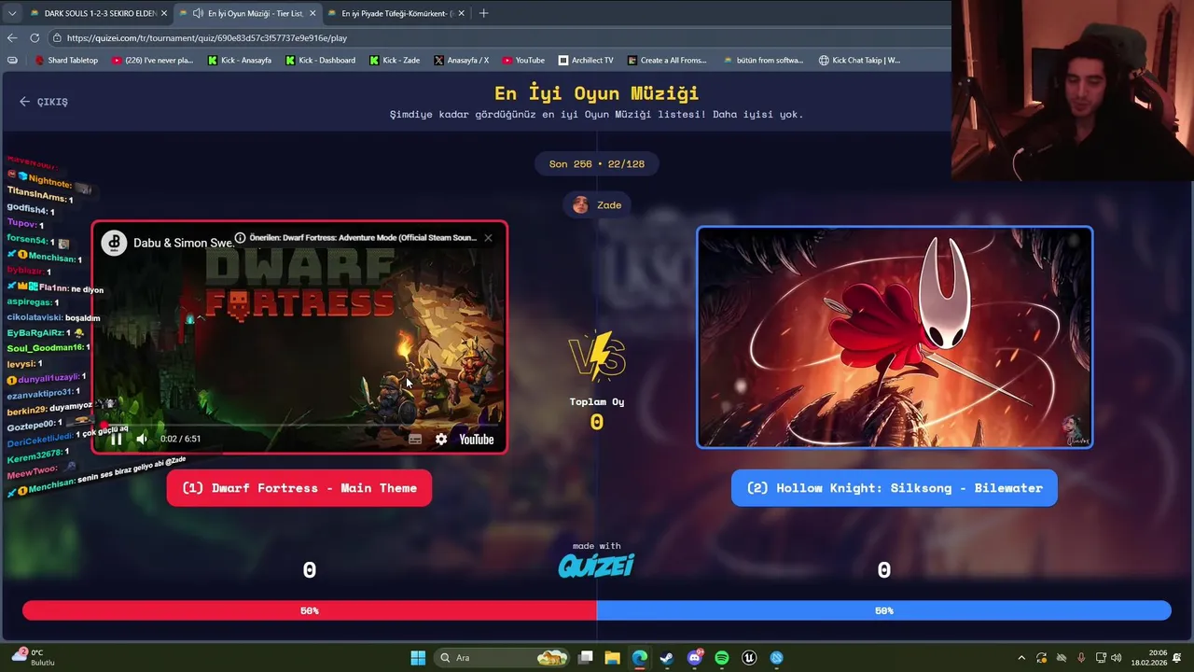1194x672 pixels.
Task: Open Kick - Anasayfa bookmark
Action: tap(240, 61)
